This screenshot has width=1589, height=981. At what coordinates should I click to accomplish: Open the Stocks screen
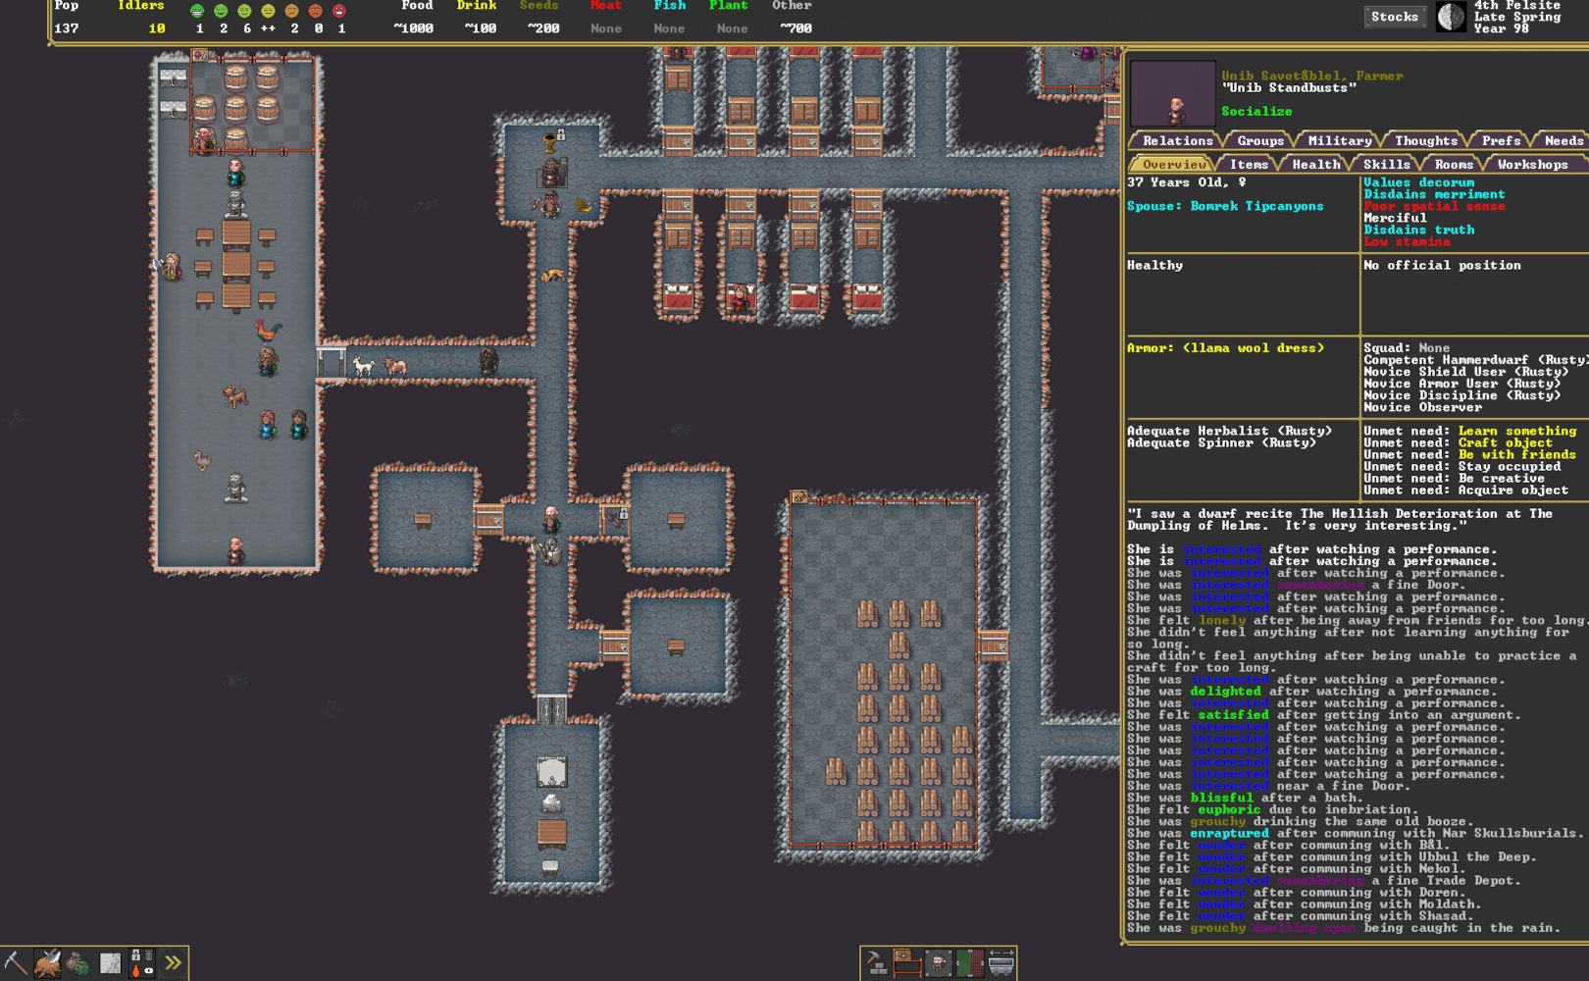(x=1395, y=17)
